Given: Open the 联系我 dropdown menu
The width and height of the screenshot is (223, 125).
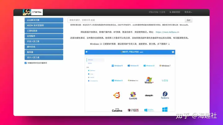Looking at the screenshot, I should click(188, 12).
